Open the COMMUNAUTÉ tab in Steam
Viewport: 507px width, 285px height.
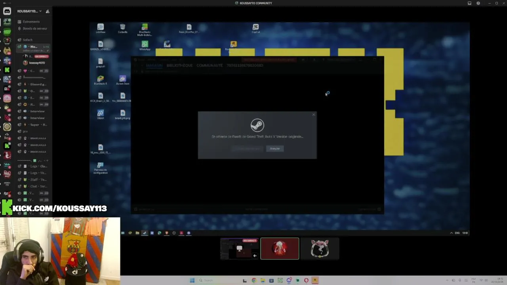pos(210,65)
